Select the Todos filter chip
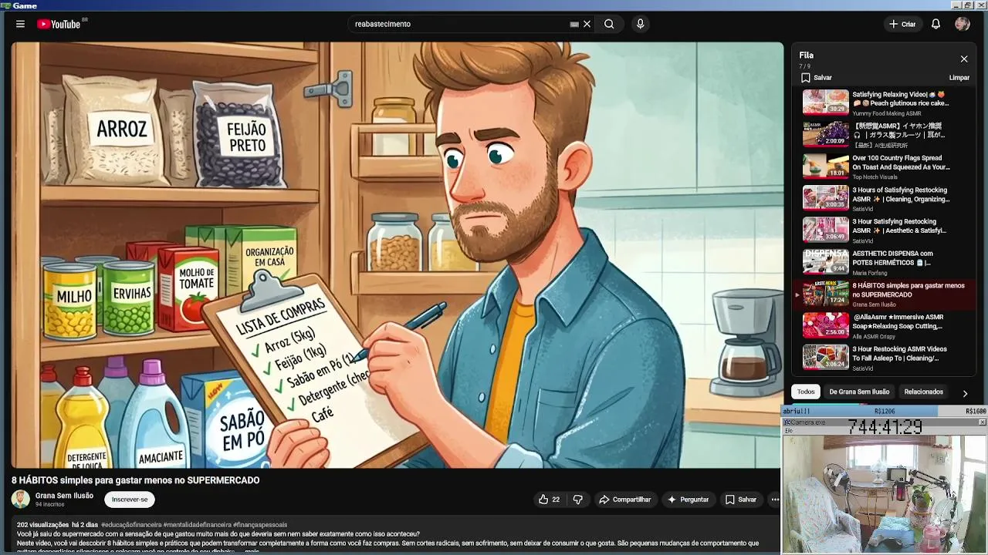The image size is (988, 555). (806, 392)
